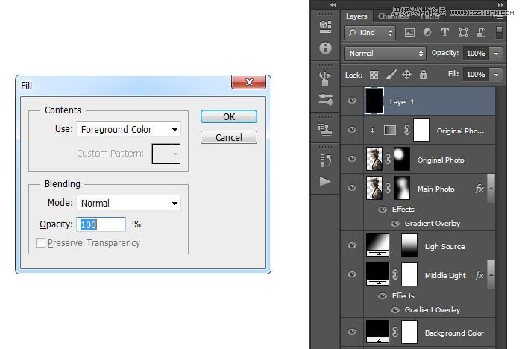The height and width of the screenshot is (349, 522).
Task: Open the Info panel icon
Action: (325, 48)
